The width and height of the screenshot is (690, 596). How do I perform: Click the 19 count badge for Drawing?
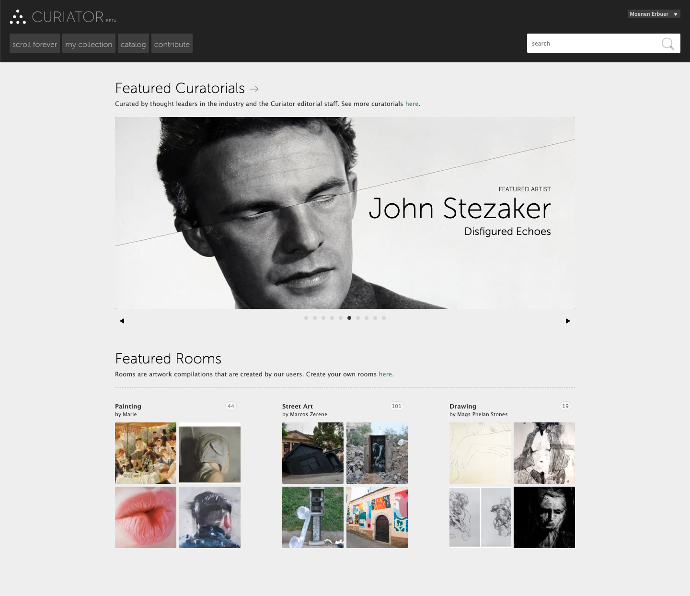point(565,406)
